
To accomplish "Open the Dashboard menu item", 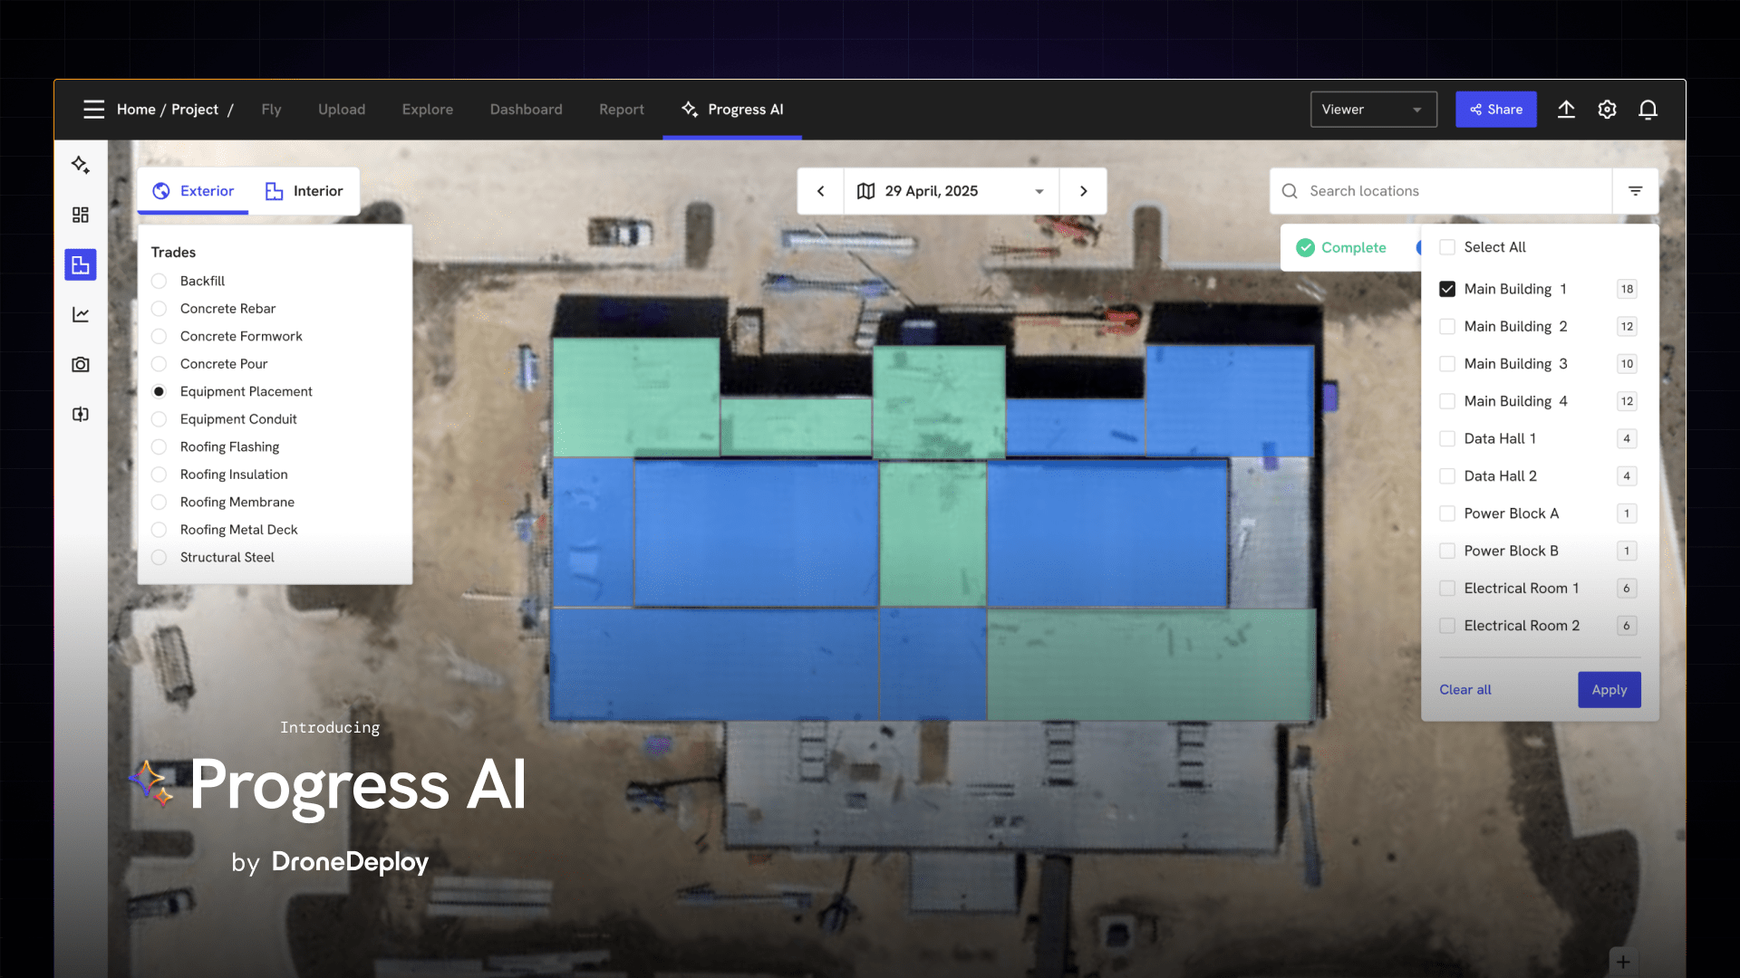I will tap(526, 110).
